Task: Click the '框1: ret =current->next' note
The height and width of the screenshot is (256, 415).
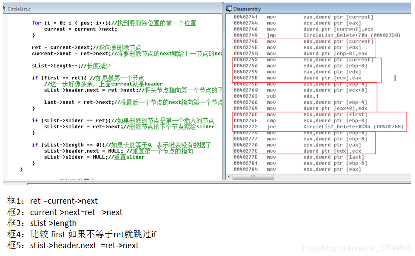Action: (52, 201)
